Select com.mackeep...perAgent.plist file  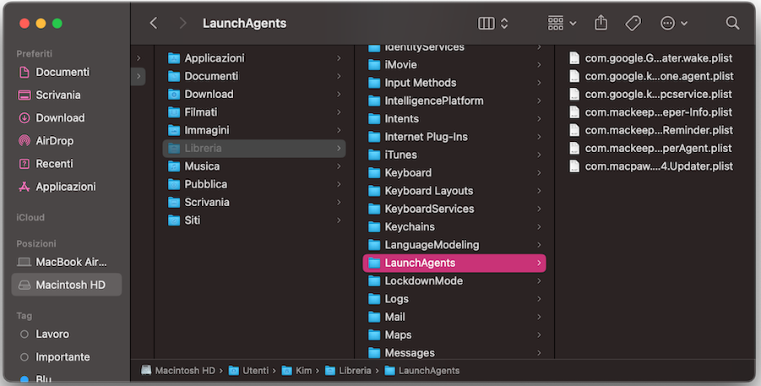coord(651,148)
